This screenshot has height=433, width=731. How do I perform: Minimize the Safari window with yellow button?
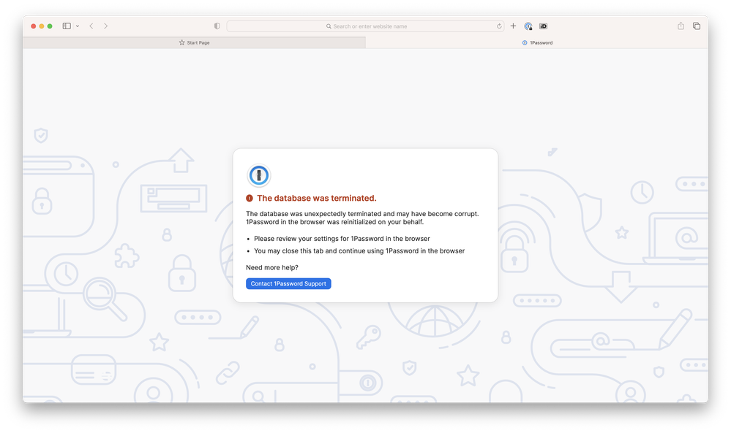(42, 26)
